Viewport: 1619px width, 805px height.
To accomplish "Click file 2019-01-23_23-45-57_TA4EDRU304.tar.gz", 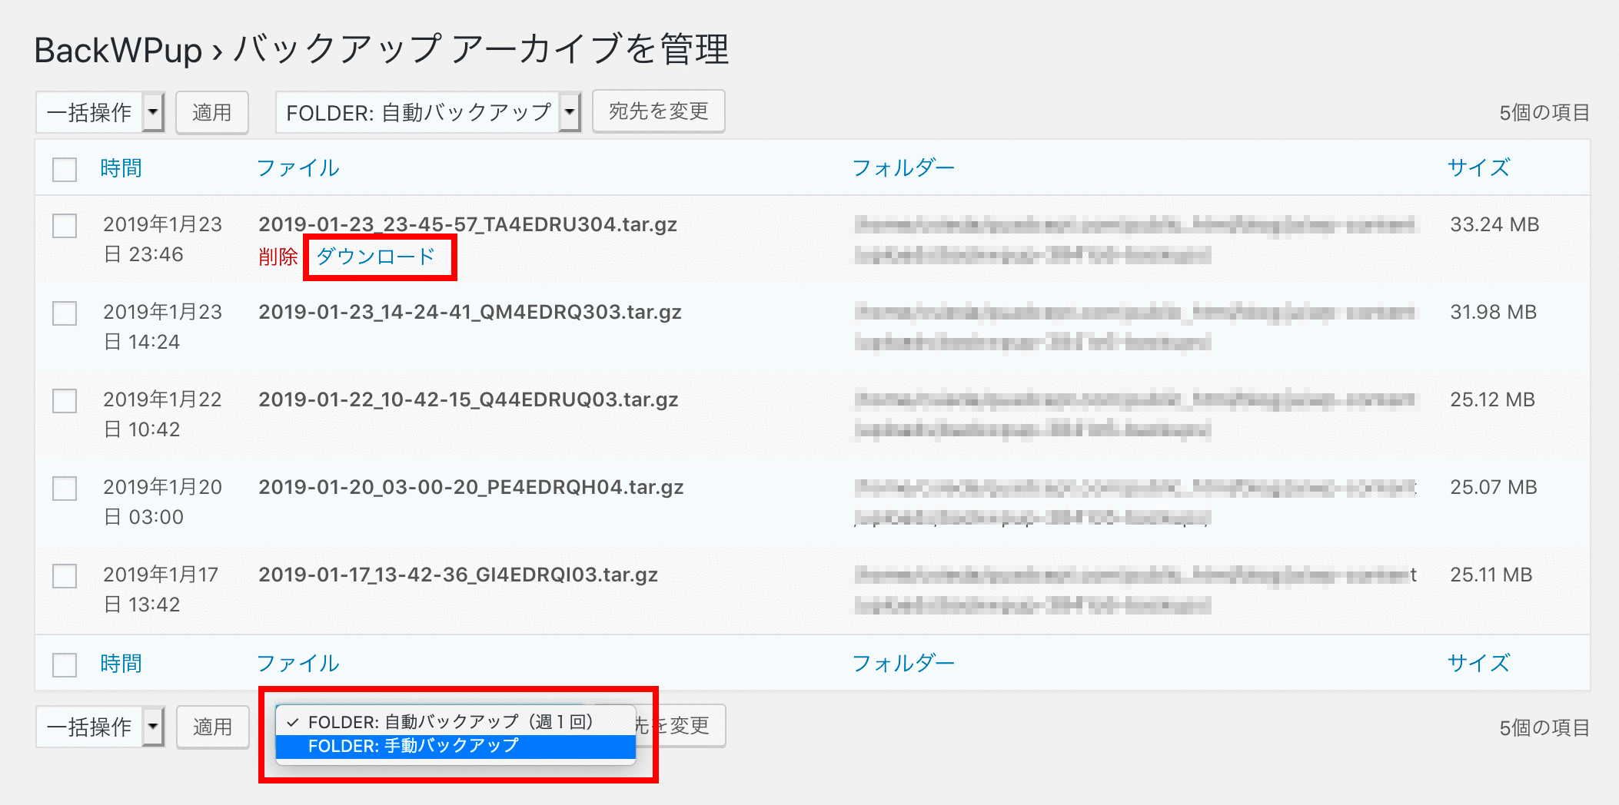I will point(467,224).
